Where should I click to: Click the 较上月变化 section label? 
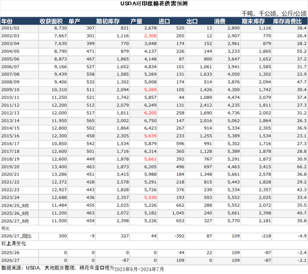[x=13, y=244]
